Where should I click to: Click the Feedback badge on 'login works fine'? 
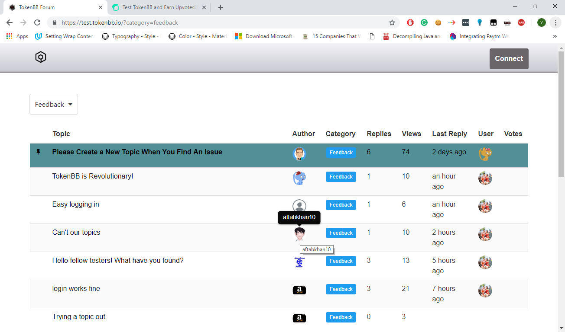pos(341,289)
